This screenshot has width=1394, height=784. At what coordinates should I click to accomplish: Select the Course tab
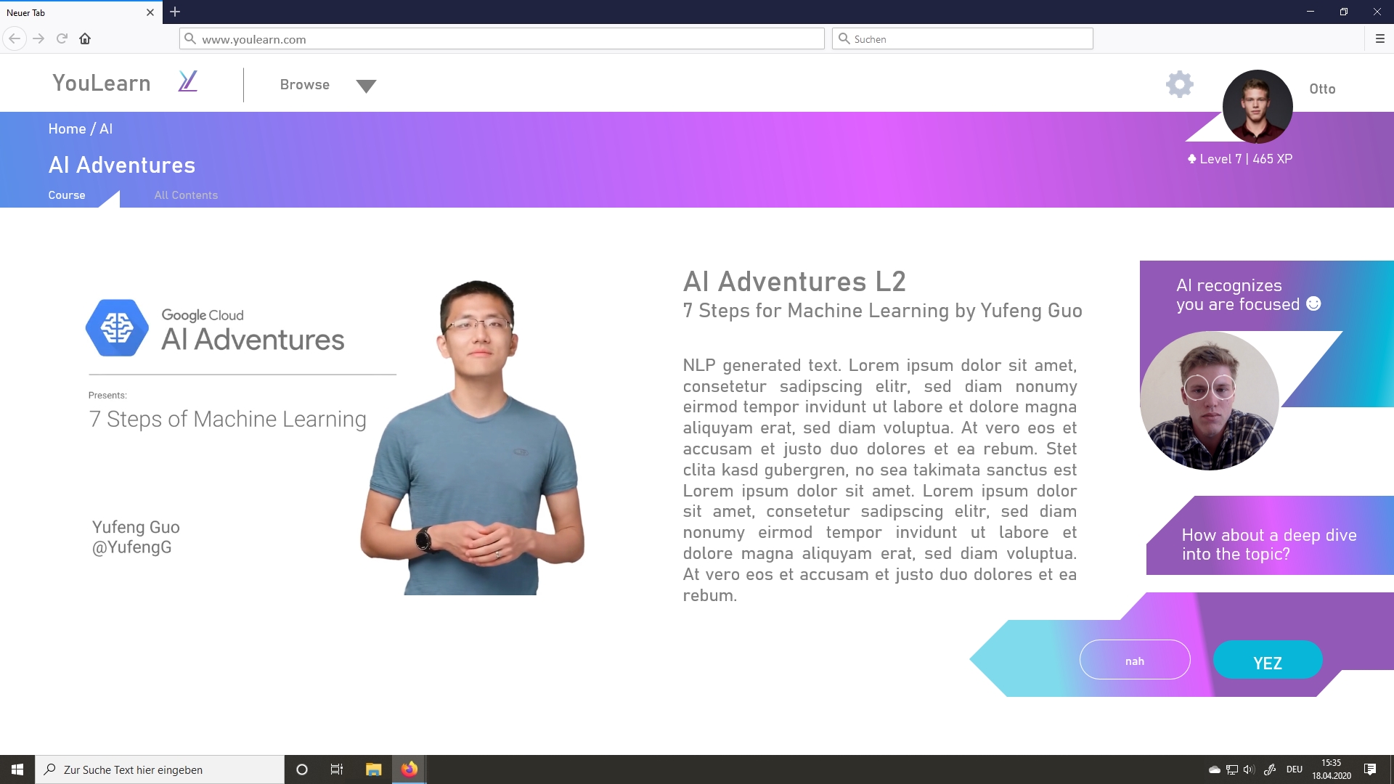pyautogui.click(x=67, y=195)
